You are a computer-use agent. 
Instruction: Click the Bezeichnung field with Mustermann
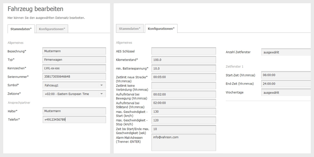coord(74,51)
